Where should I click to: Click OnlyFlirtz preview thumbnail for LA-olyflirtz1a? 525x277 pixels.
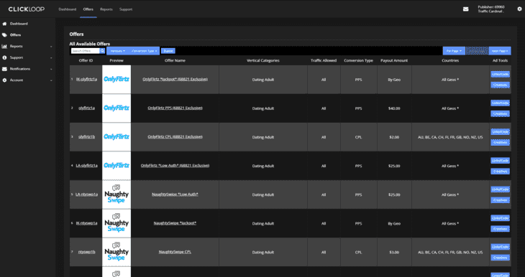pos(117,165)
